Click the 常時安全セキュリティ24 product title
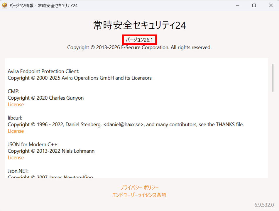Screen dimensions: 279x211 [x=139, y=25]
